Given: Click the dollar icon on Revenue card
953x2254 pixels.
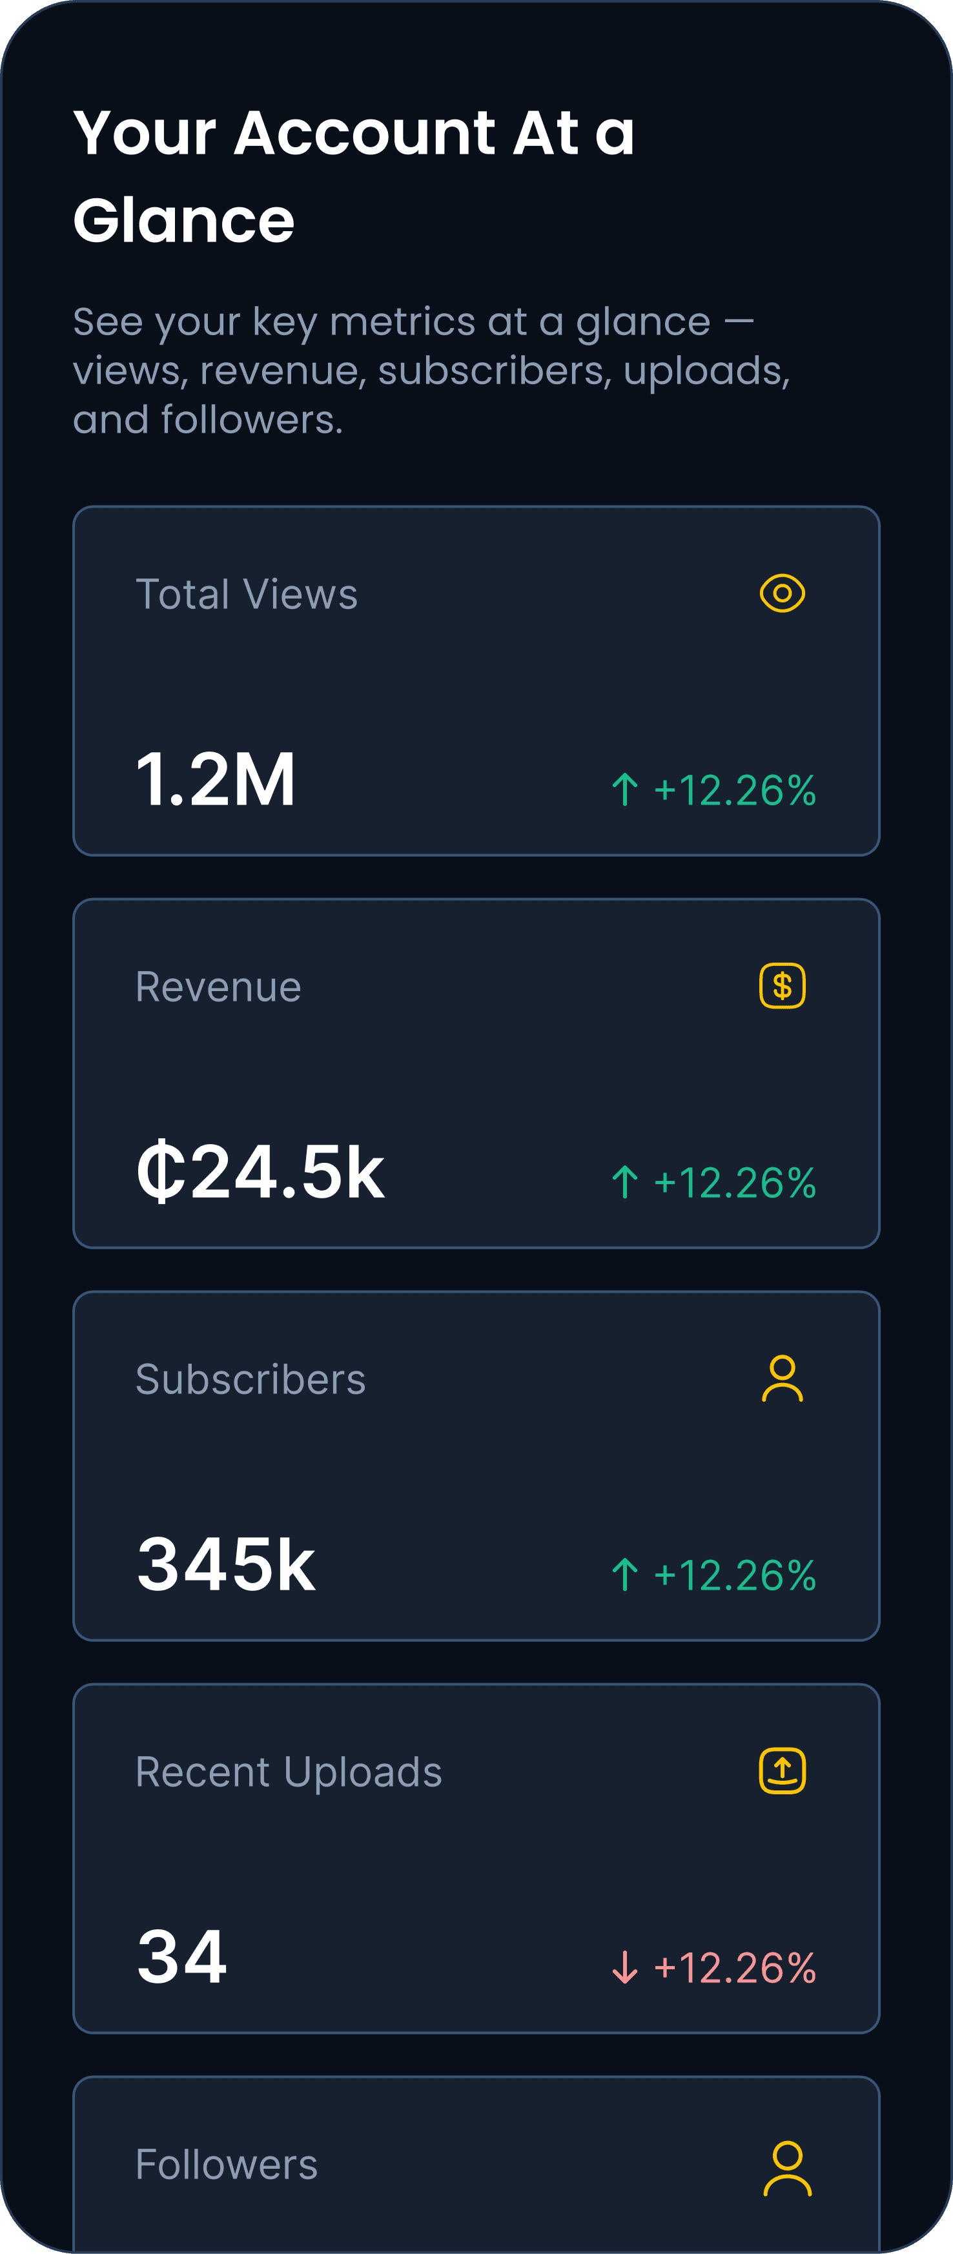Looking at the screenshot, I should 781,986.
